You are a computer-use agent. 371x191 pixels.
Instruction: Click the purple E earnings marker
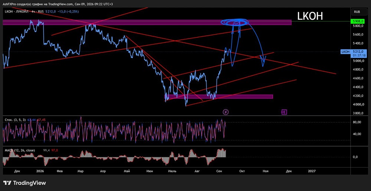(284, 112)
